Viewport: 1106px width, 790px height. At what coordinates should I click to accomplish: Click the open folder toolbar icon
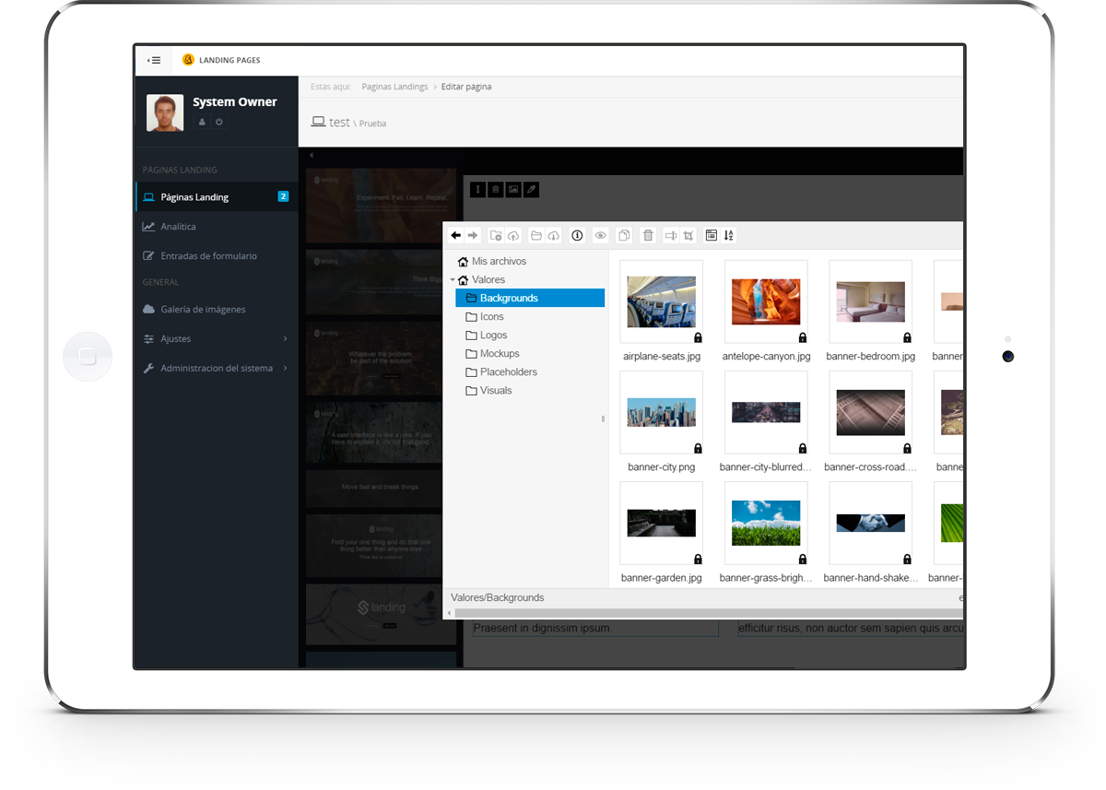536,236
